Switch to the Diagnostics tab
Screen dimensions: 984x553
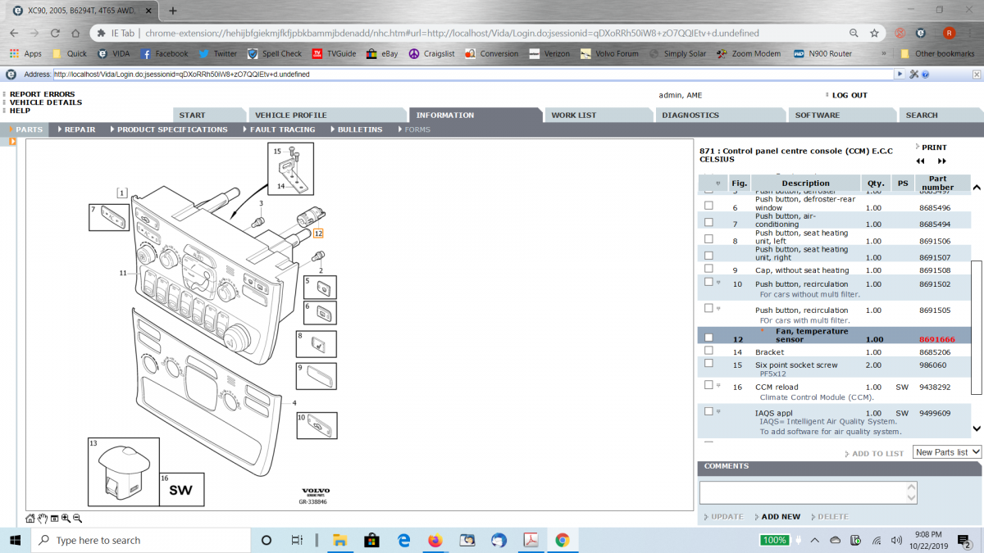pos(690,116)
